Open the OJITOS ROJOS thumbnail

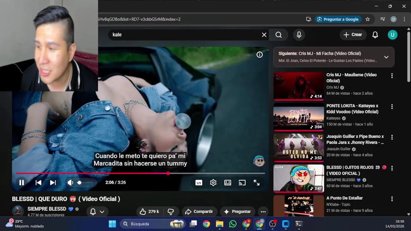point(299,178)
